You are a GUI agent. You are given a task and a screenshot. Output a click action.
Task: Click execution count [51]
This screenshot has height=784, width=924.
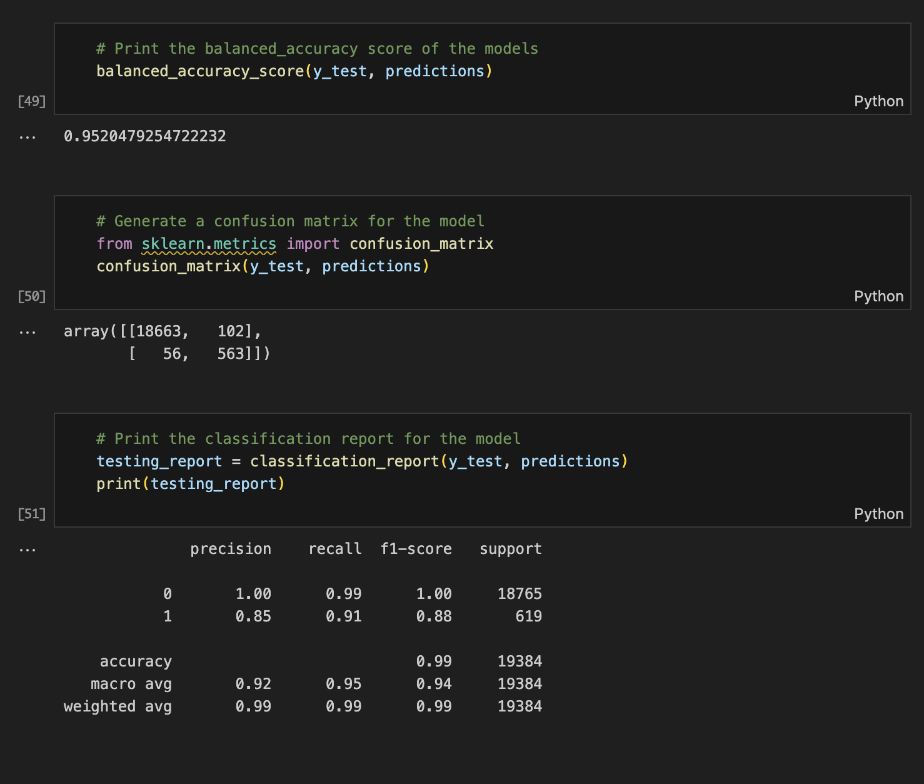32,514
